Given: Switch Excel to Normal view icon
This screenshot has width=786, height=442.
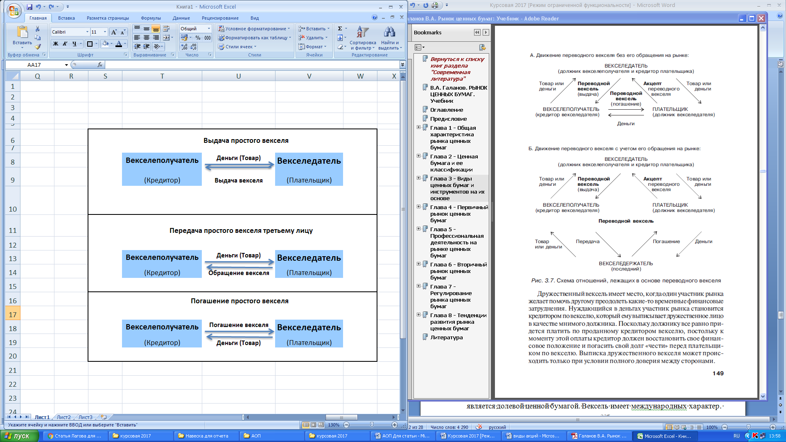Looking at the screenshot, I should (x=306, y=425).
